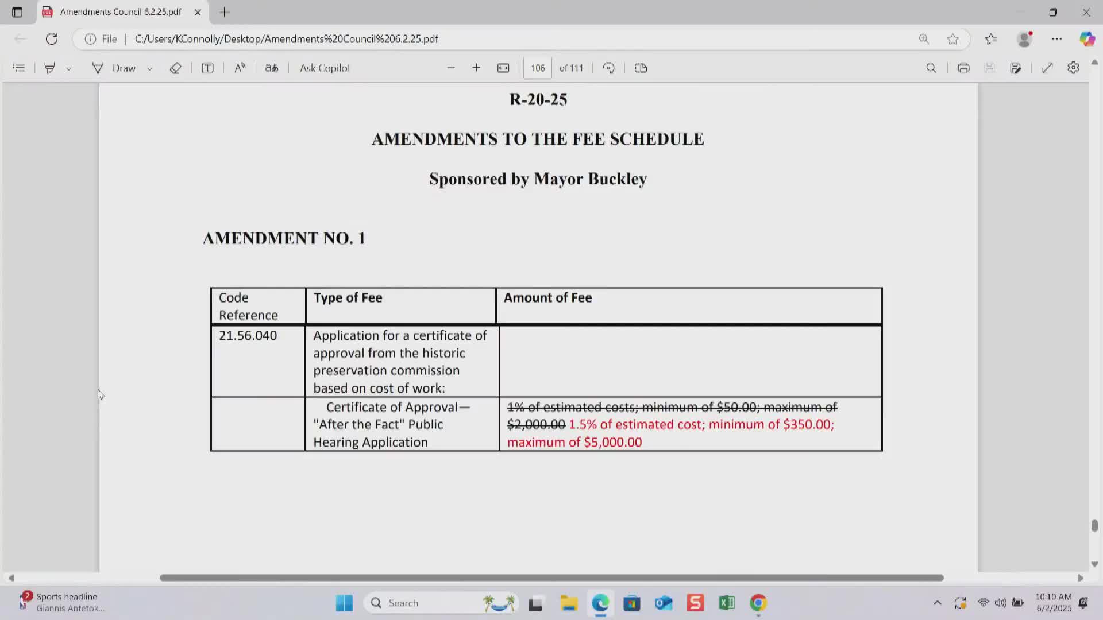Click the Read aloud icon
Image resolution: width=1103 pixels, height=620 pixels.
click(240, 68)
